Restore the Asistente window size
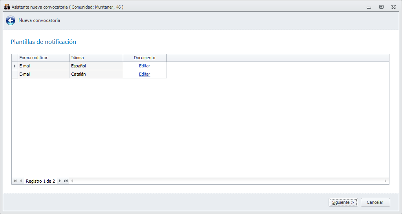The image size is (402, 214). pyautogui.click(x=382, y=7)
